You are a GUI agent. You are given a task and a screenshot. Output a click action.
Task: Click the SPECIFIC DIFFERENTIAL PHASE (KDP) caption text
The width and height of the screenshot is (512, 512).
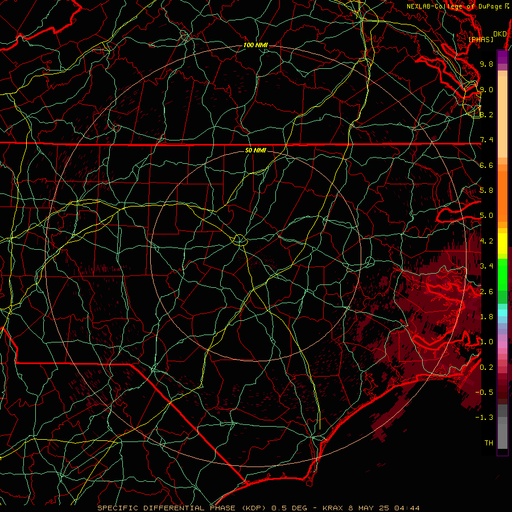[x=182, y=508]
